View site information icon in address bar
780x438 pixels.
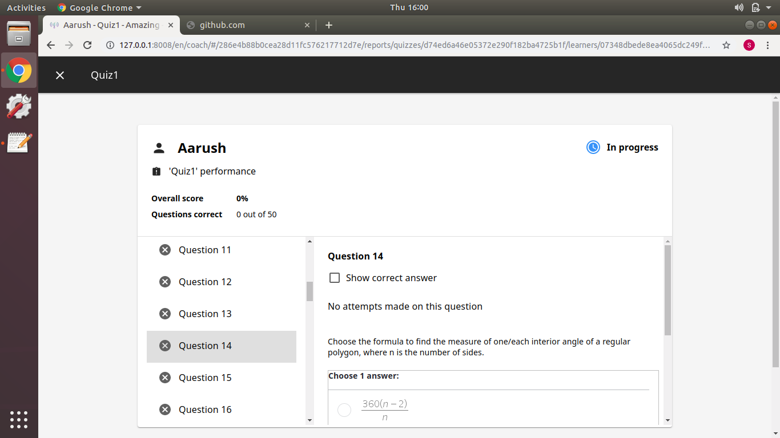pos(110,45)
